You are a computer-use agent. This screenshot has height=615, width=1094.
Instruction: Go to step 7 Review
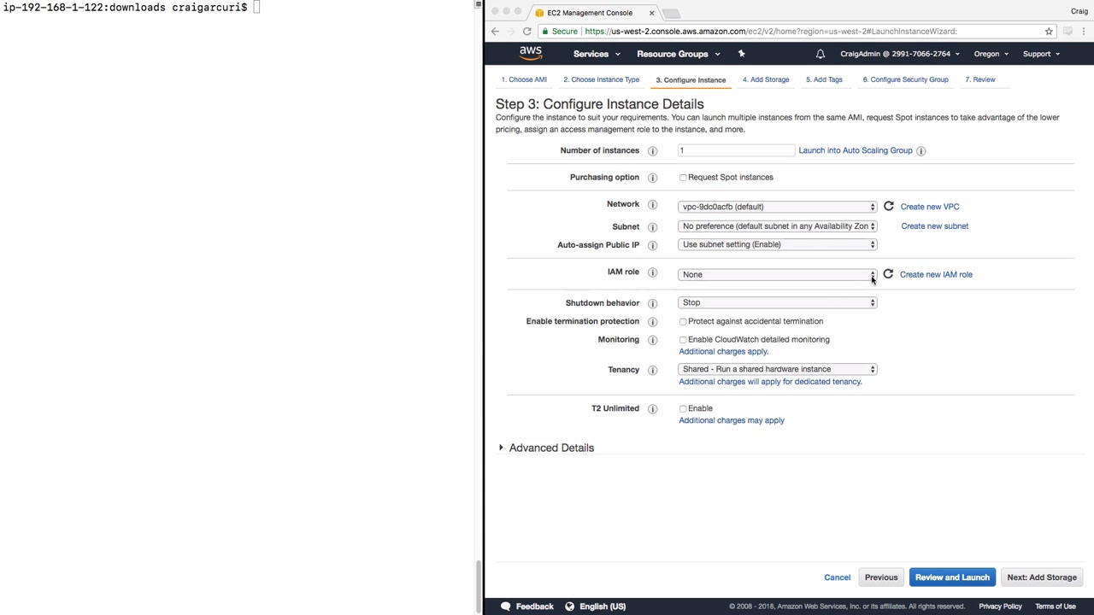pos(980,79)
